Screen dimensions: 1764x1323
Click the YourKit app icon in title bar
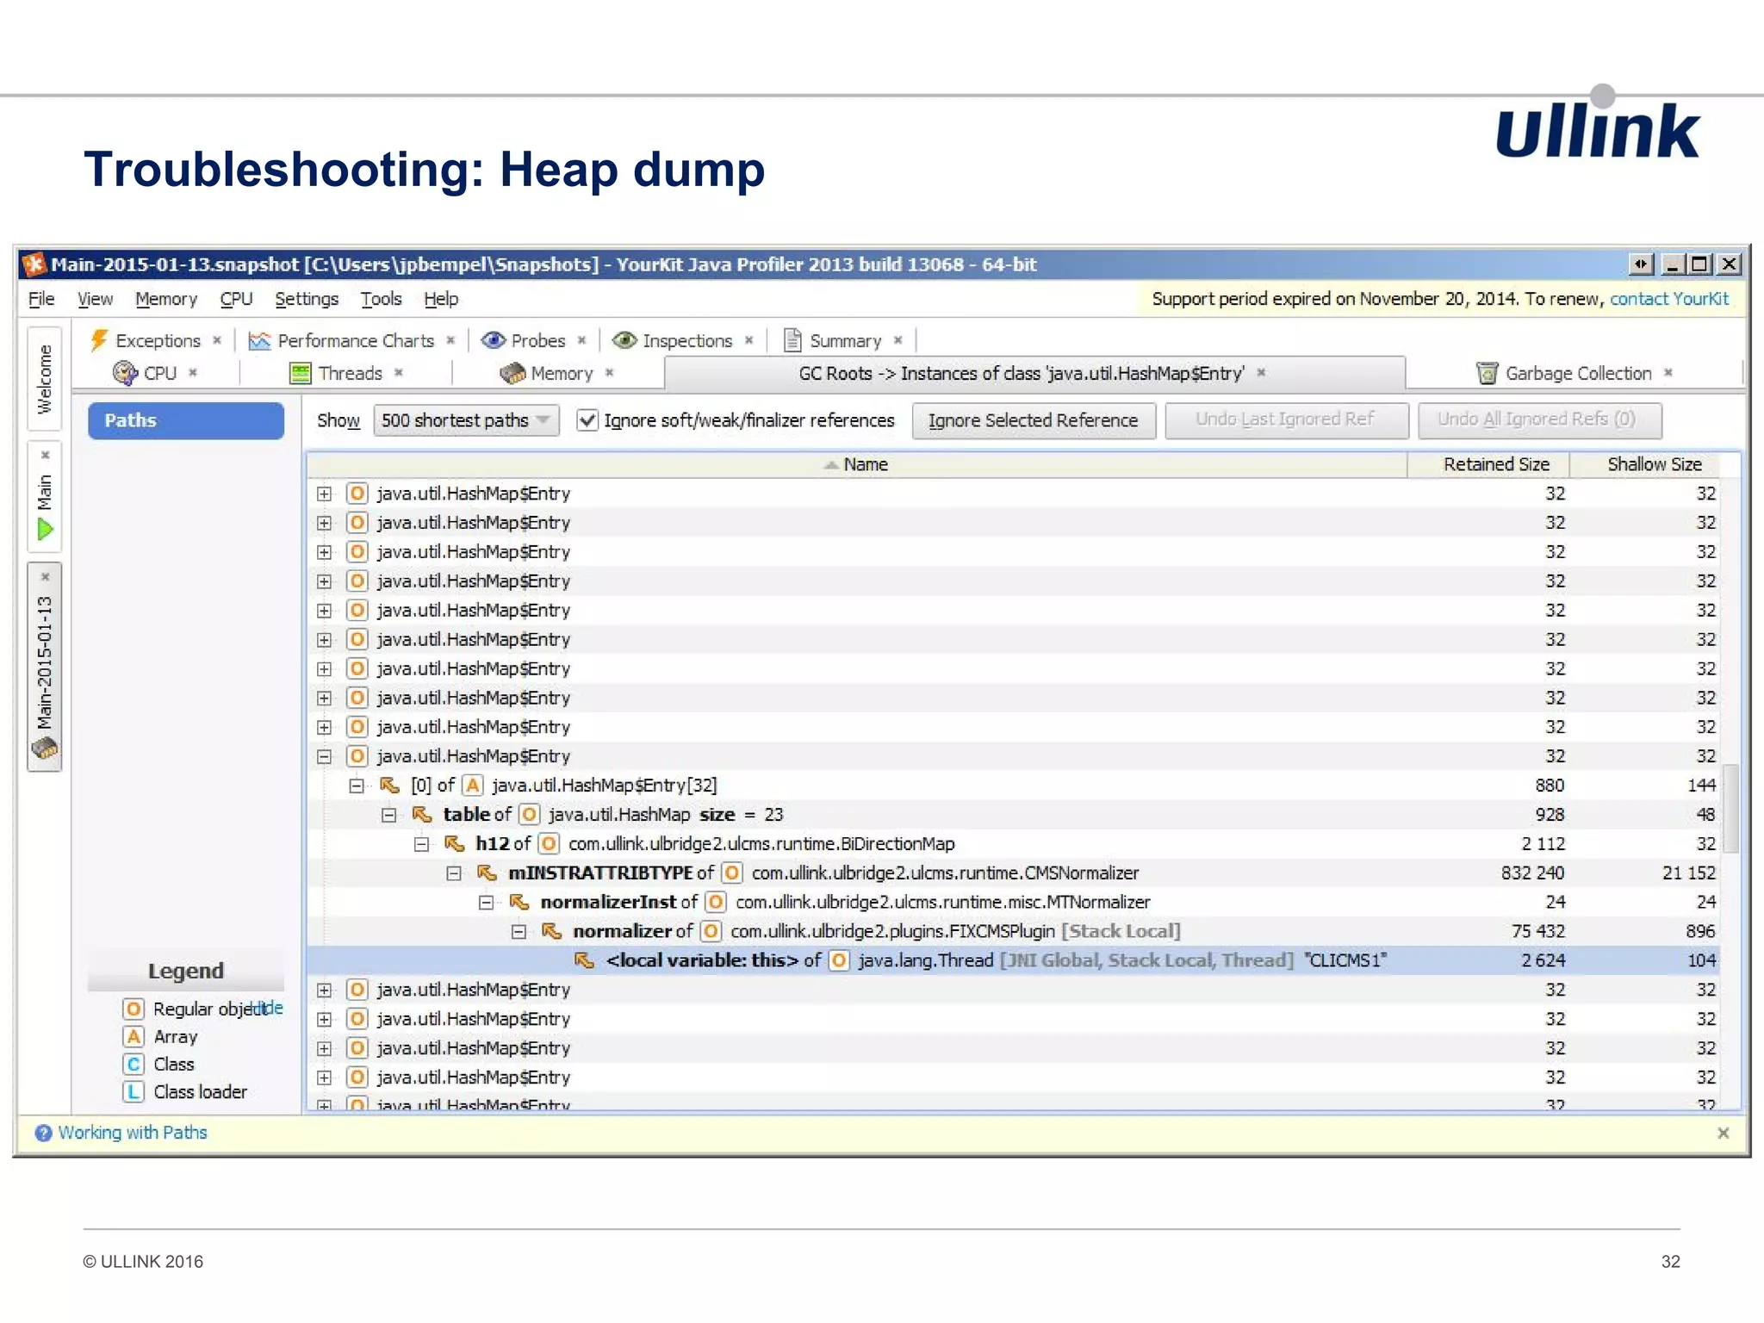click(x=34, y=264)
